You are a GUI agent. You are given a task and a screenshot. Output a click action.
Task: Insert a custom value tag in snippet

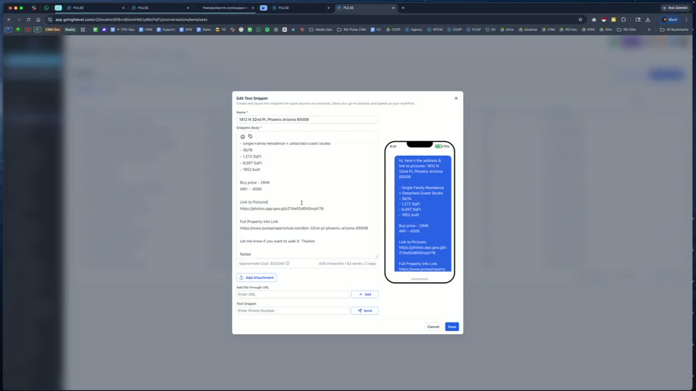pos(250,136)
